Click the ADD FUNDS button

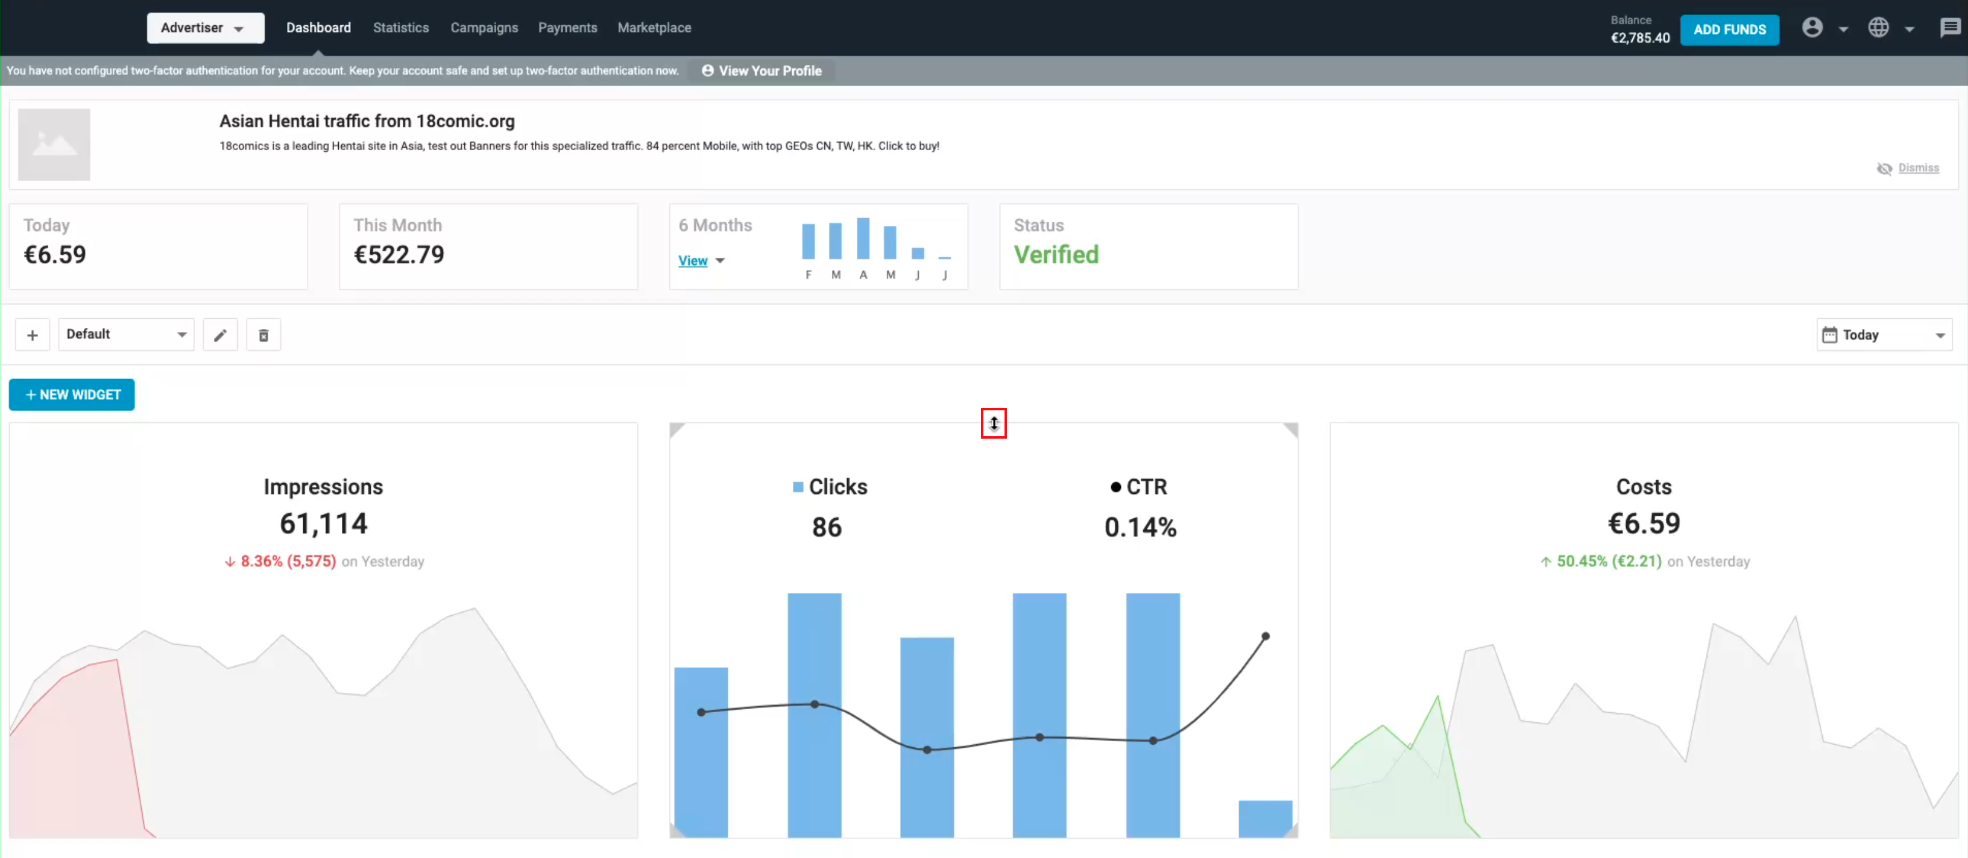[x=1729, y=30]
